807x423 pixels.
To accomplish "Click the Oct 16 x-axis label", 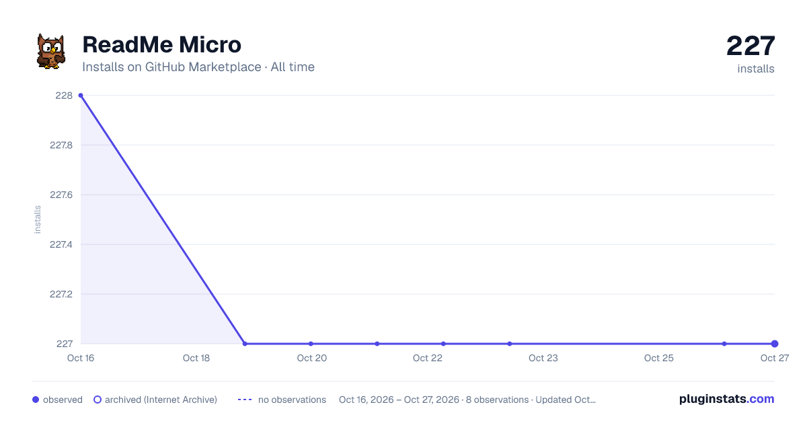I will [81, 358].
